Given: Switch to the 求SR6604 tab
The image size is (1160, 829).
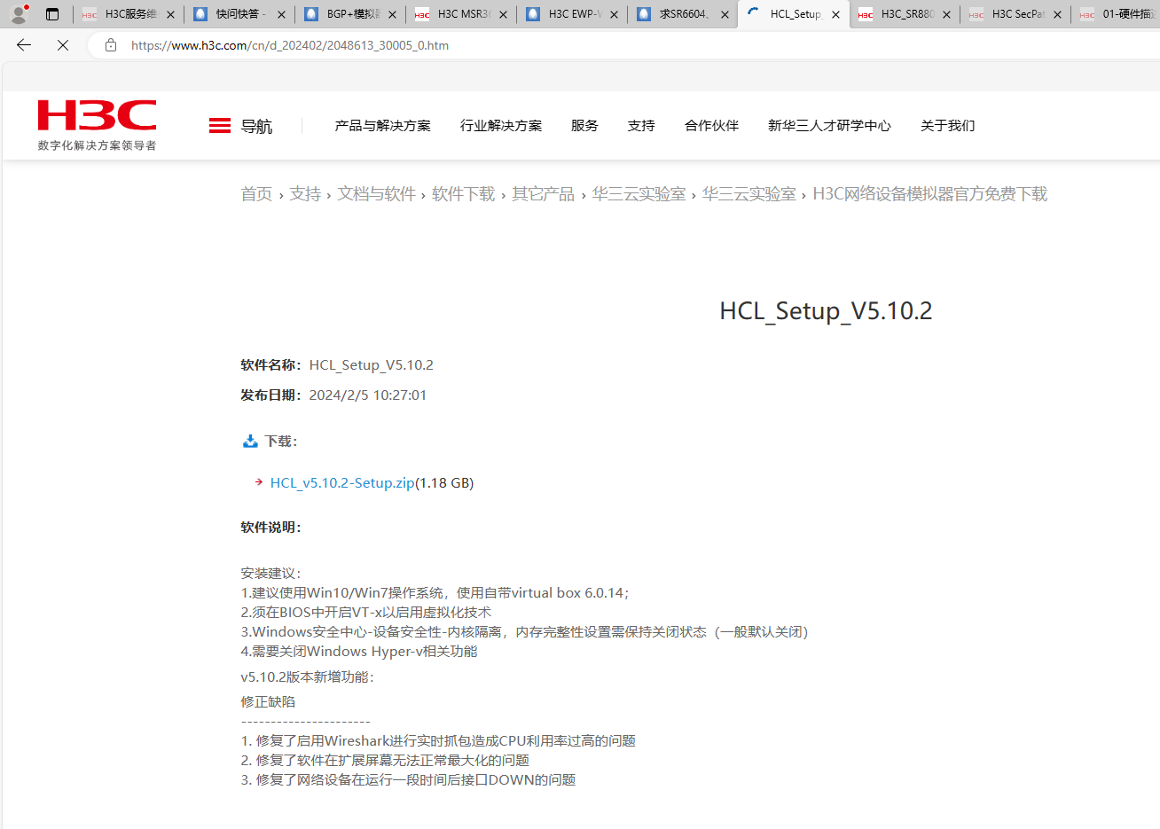Looking at the screenshot, I should coord(683,14).
